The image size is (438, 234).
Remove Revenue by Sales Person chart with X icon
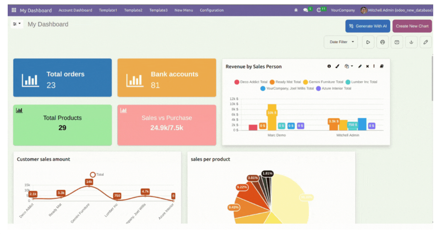pyautogui.click(x=367, y=66)
